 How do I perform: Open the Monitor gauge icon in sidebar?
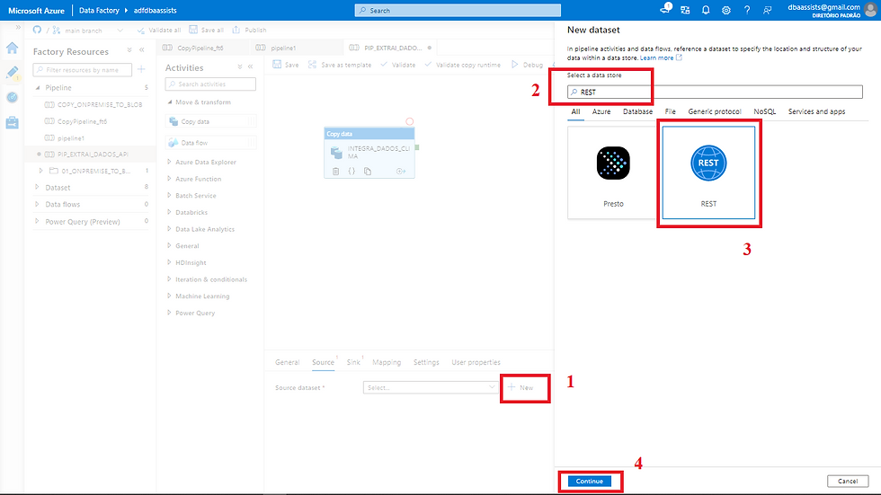(x=12, y=97)
